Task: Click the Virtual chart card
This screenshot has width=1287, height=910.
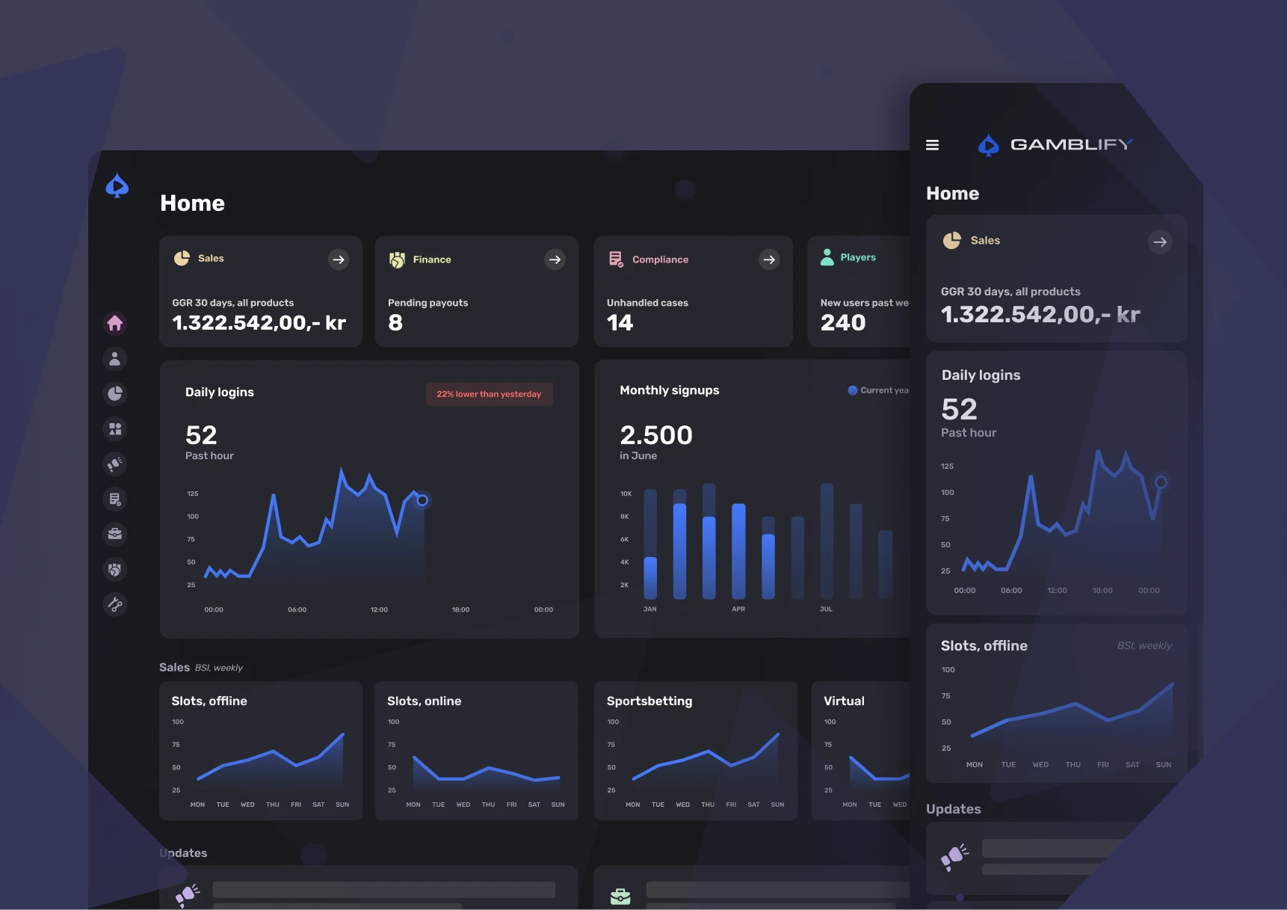Action: (x=861, y=751)
